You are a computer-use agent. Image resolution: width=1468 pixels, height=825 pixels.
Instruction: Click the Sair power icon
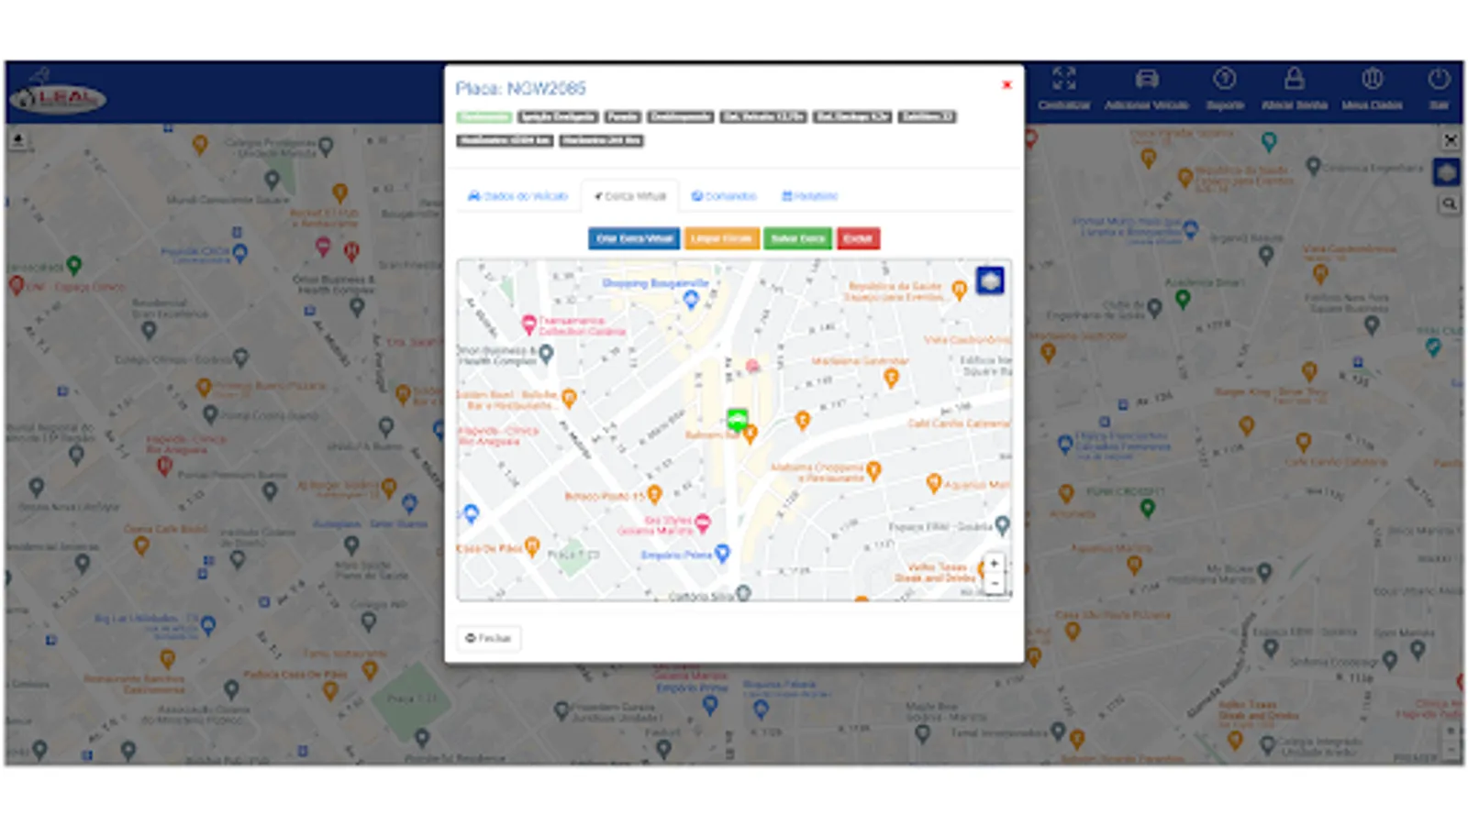click(1438, 78)
